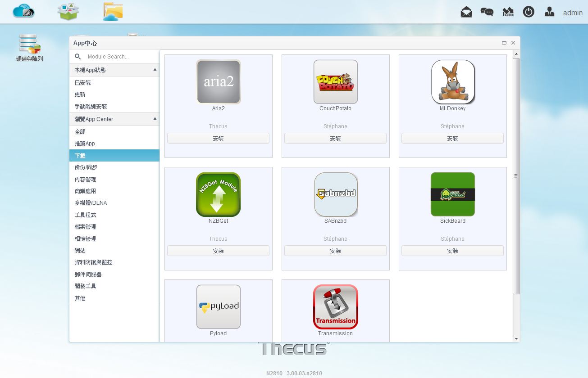Focus the Module Search input field
The width and height of the screenshot is (588, 378).
[x=122, y=57]
